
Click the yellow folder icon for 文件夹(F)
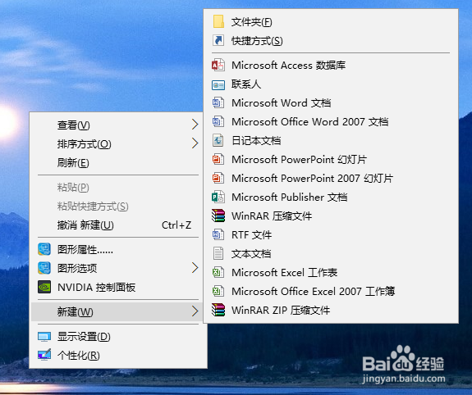click(218, 21)
